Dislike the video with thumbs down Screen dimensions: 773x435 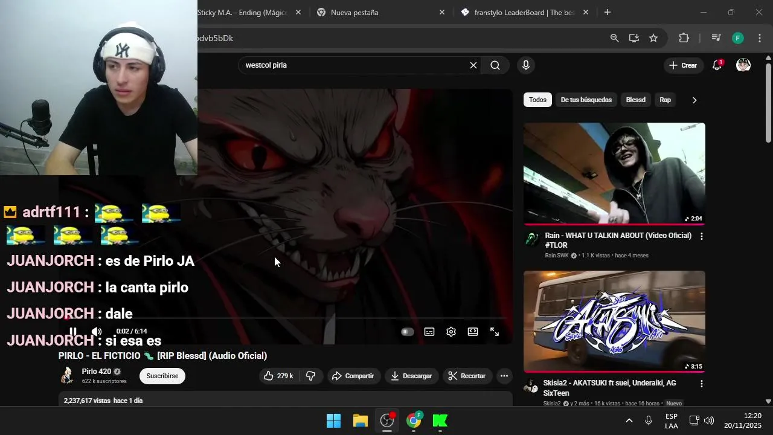[x=310, y=376]
